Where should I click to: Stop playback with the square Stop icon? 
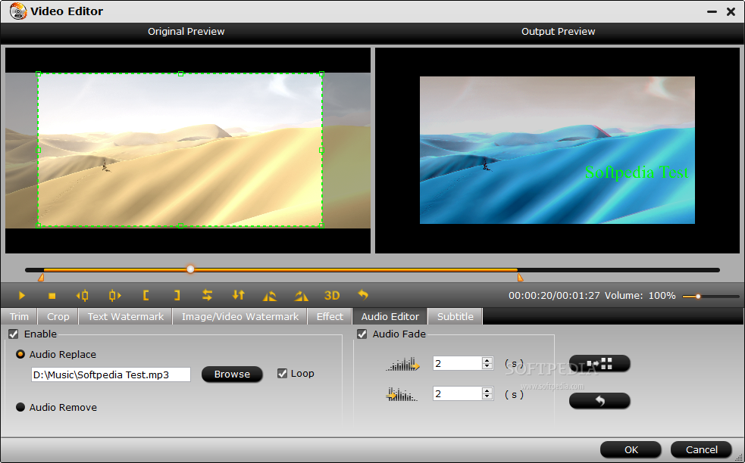(52, 296)
